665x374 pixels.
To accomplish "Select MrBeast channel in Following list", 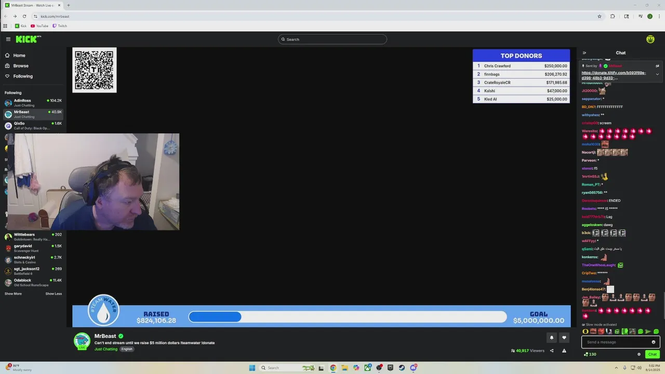I will pyautogui.click(x=33, y=114).
